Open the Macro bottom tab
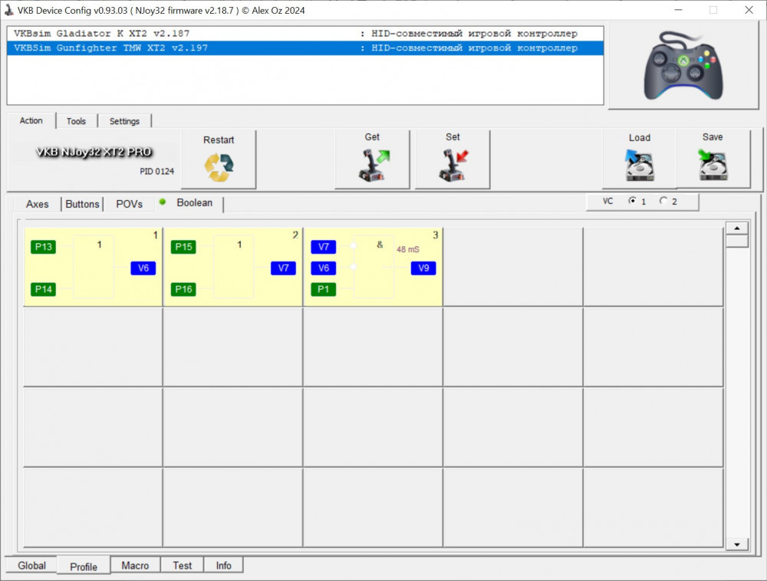This screenshot has width=767, height=581. pyautogui.click(x=135, y=566)
